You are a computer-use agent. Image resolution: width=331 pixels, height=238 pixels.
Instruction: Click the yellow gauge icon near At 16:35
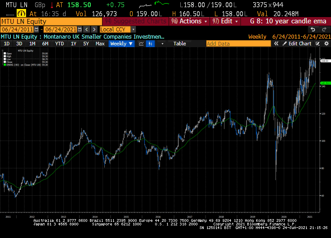[21, 13]
